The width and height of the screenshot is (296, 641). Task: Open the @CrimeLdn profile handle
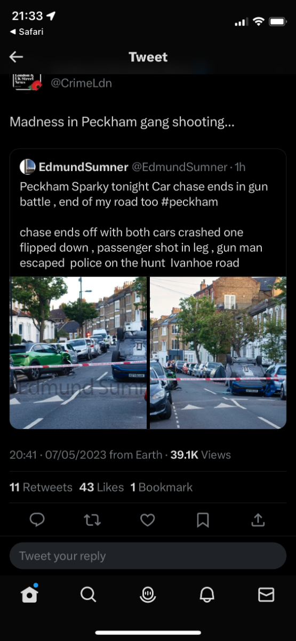pos(81,83)
